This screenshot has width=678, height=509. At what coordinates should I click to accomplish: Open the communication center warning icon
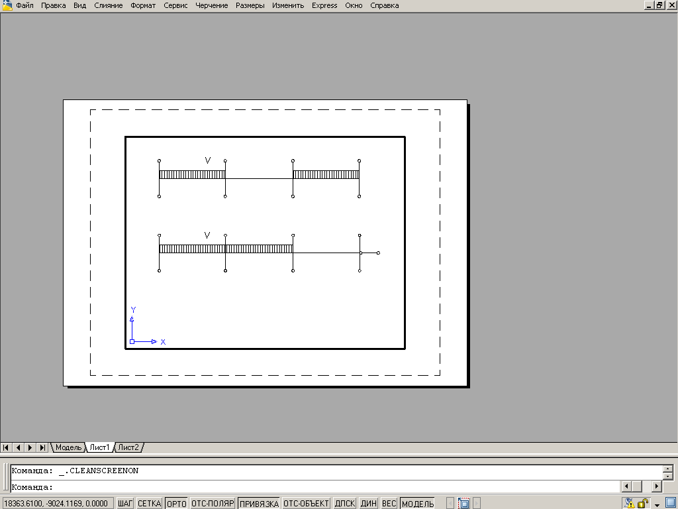629,504
